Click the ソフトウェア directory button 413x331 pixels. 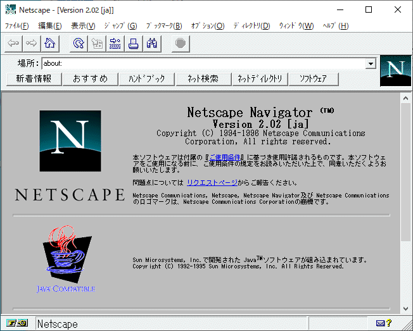314,79
